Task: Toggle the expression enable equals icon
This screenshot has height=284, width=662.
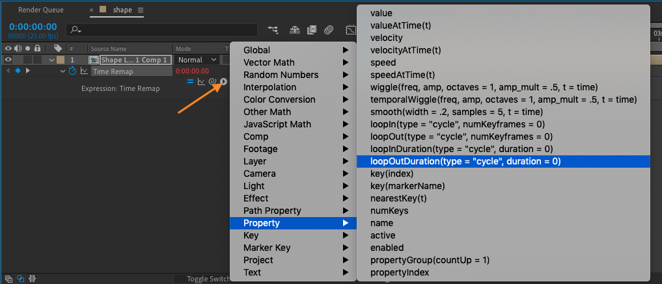Action: [x=191, y=81]
